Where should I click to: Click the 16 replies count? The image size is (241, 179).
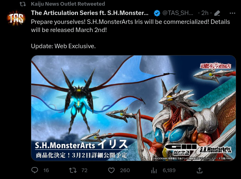pos(46,170)
